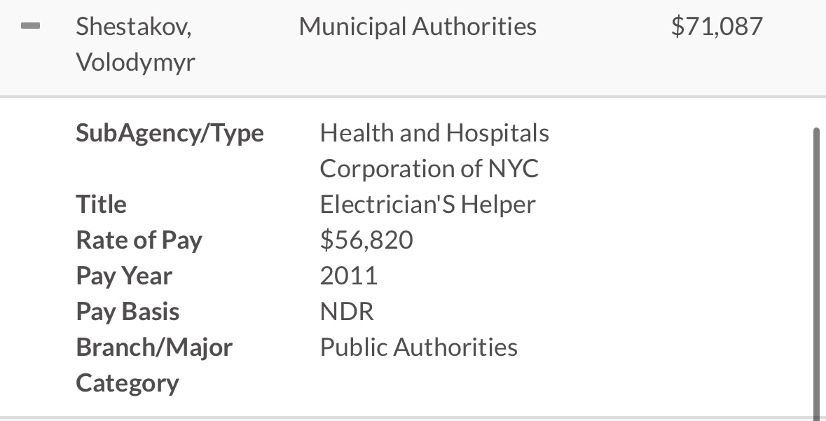This screenshot has width=826, height=421.
Task: Select the Title field label
Action: click(x=101, y=204)
